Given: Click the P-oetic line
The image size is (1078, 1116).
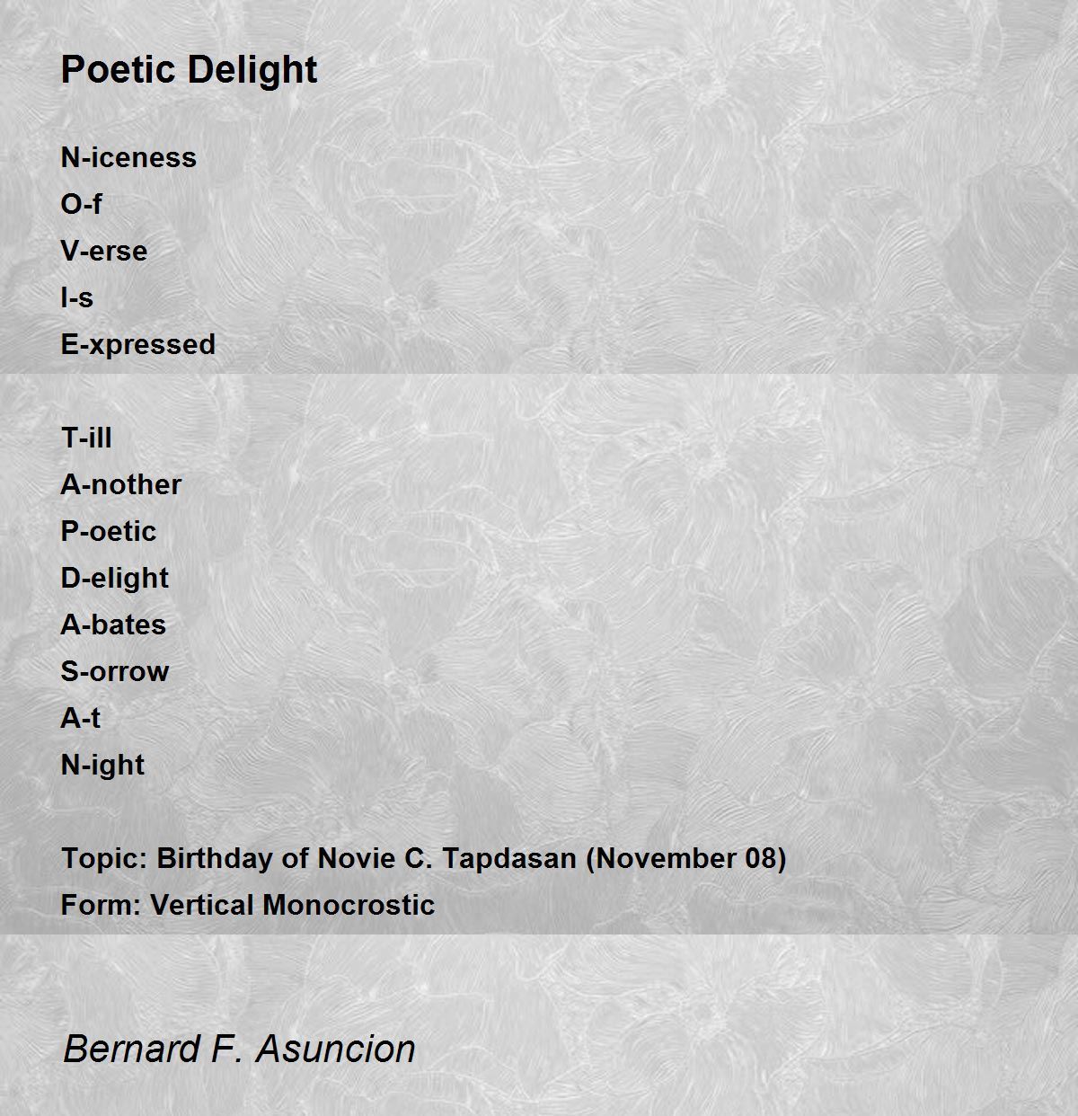Looking at the screenshot, I should click(108, 531).
